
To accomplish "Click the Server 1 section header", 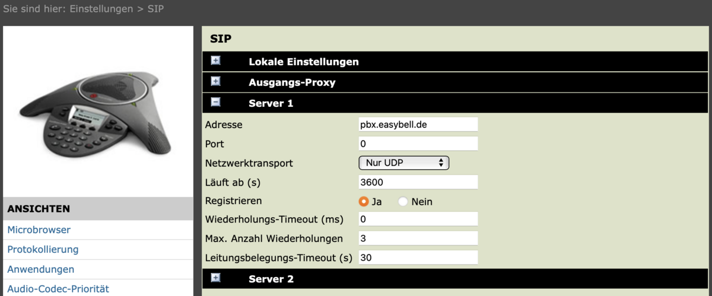I will point(271,103).
